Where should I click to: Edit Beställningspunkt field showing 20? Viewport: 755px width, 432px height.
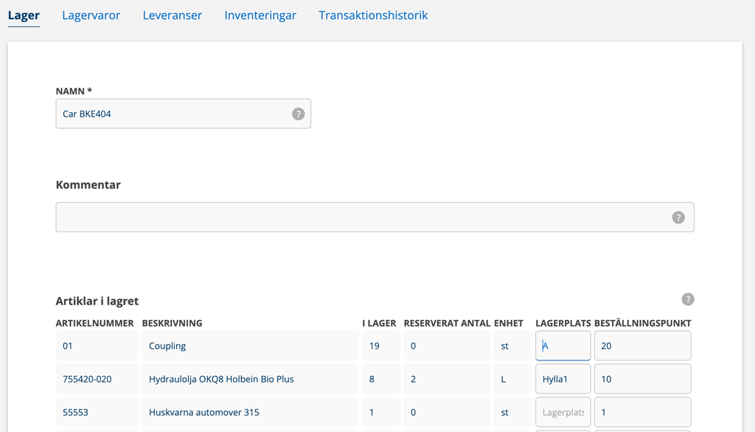tap(642, 346)
